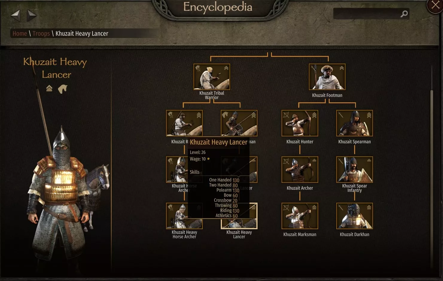Open the Khuzait Archer troop card
The height and width of the screenshot is (281, 443).
(x=300, y=169)
